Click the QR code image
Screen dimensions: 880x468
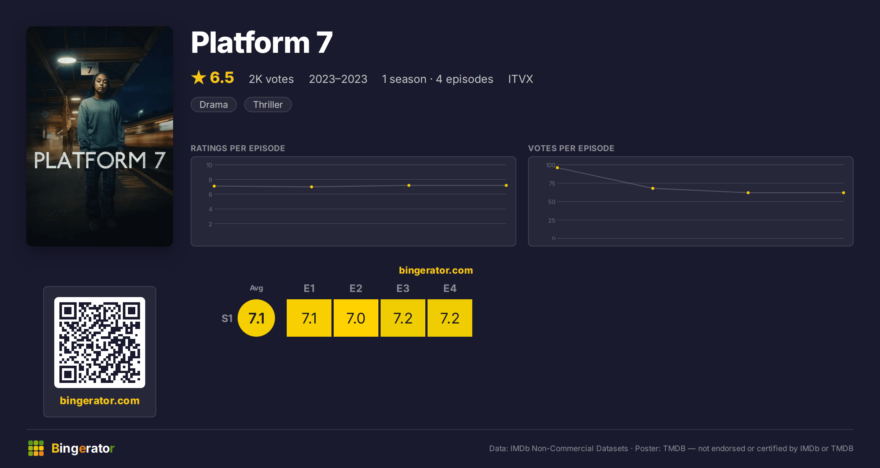coord(100,343)
